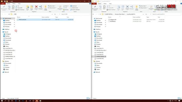The height and width of the screenshot is (102, 182).
Task: Expand HDD address bar history dropdown
Action: [x=52, y=14]
